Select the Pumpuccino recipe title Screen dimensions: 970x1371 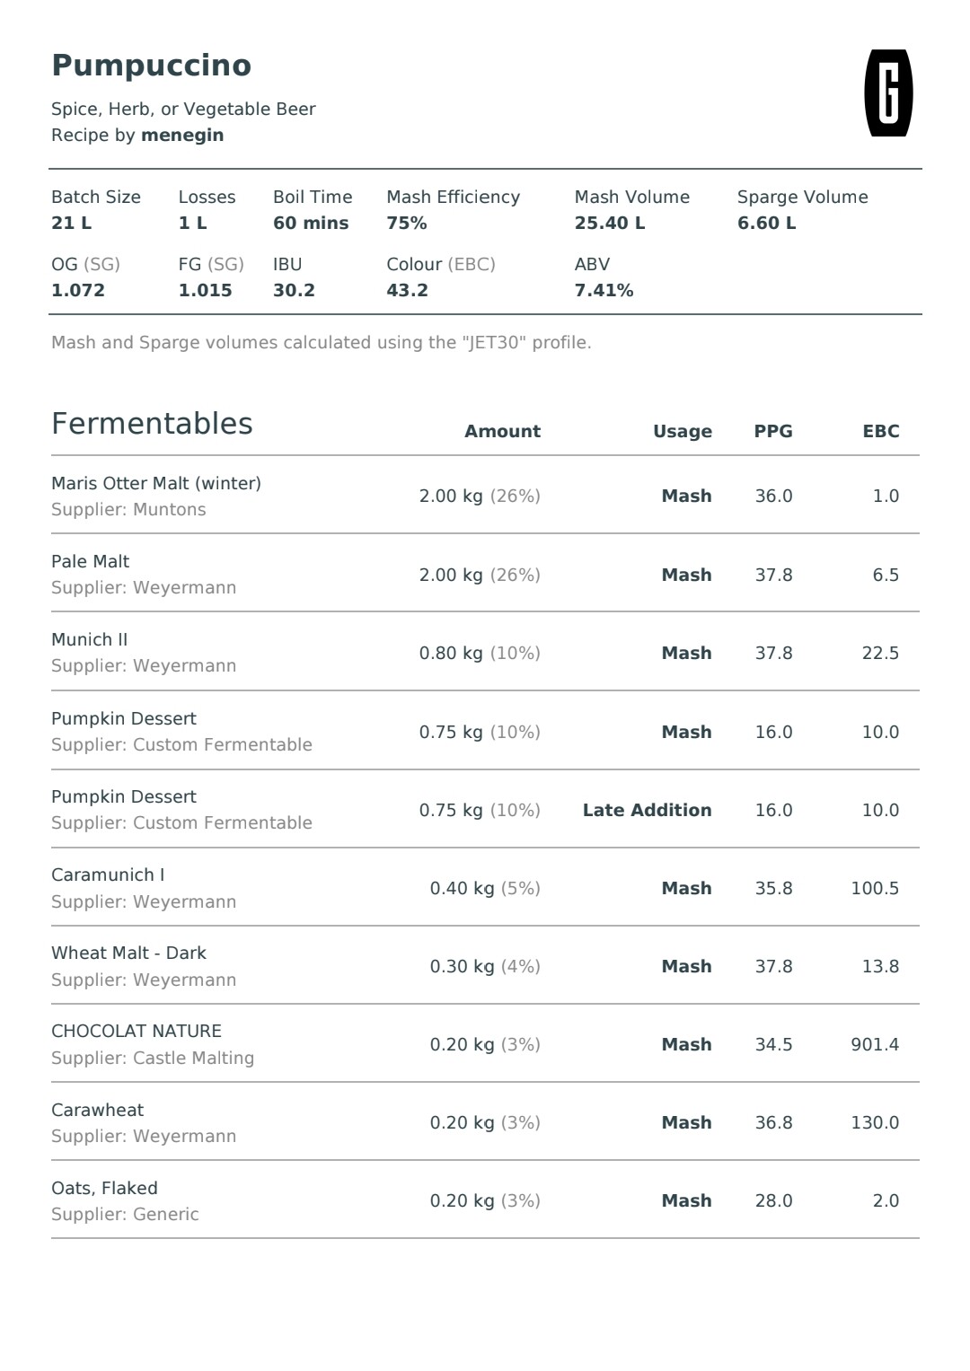(151, 66)
